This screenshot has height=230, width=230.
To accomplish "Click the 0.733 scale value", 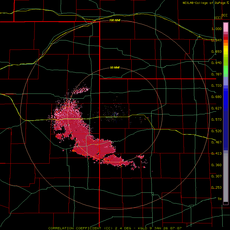I will [216, 86].
